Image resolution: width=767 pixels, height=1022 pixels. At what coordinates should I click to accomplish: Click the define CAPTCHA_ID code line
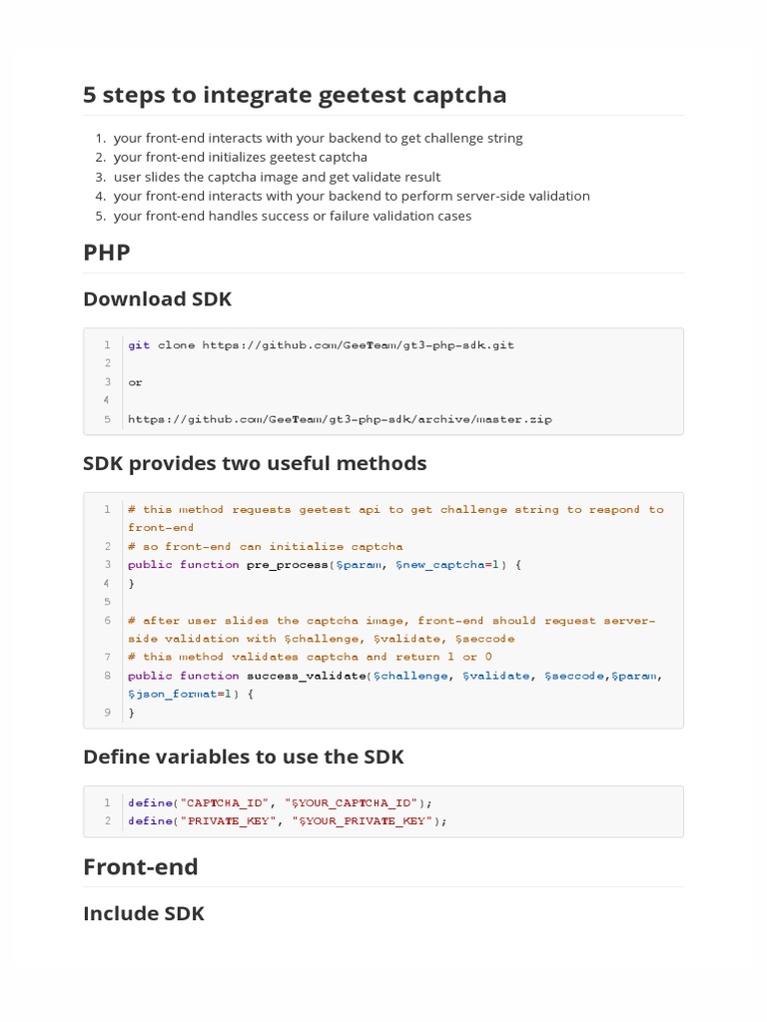coord(281,802)
